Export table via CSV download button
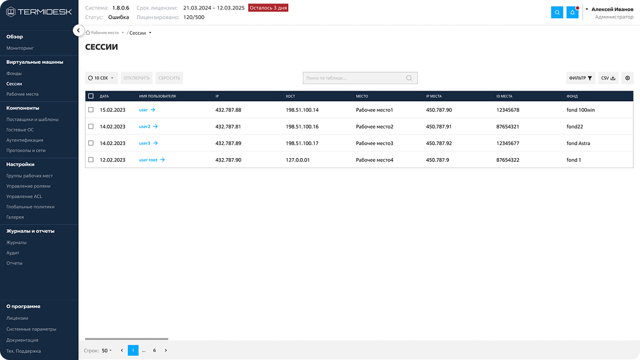 pyautogui.click(x=608, y=78)
